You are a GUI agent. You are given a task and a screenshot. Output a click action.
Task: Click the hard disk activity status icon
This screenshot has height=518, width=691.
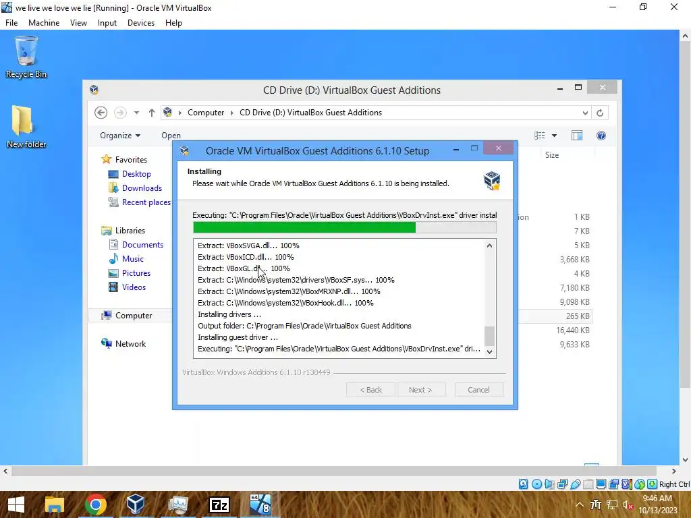tap(523, 484)
